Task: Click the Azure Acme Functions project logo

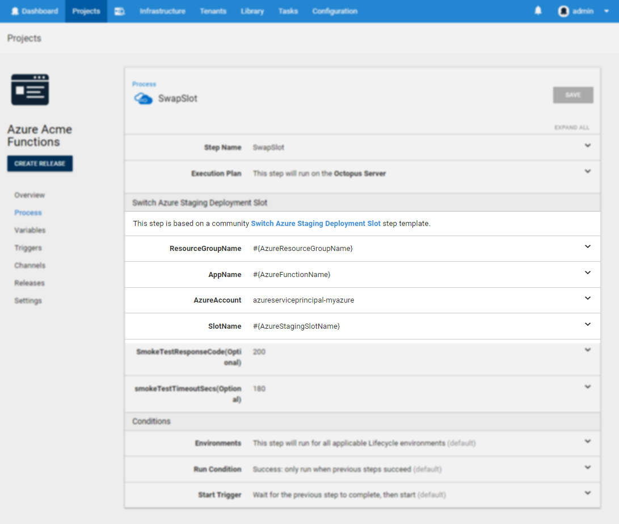Action: [30, 90]
